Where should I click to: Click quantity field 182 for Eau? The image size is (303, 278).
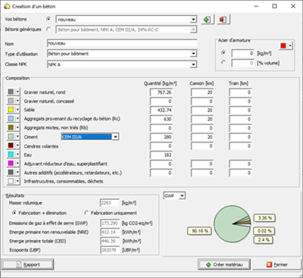click(161, 155)
